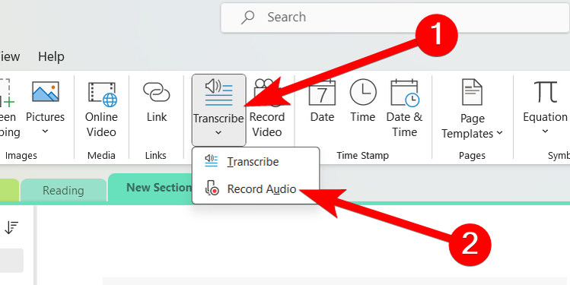Insert Date & Time stamp
570x285 pixels.
(x=405, y=109)
